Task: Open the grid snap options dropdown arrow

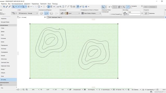Action: click(x=31, y=7)
